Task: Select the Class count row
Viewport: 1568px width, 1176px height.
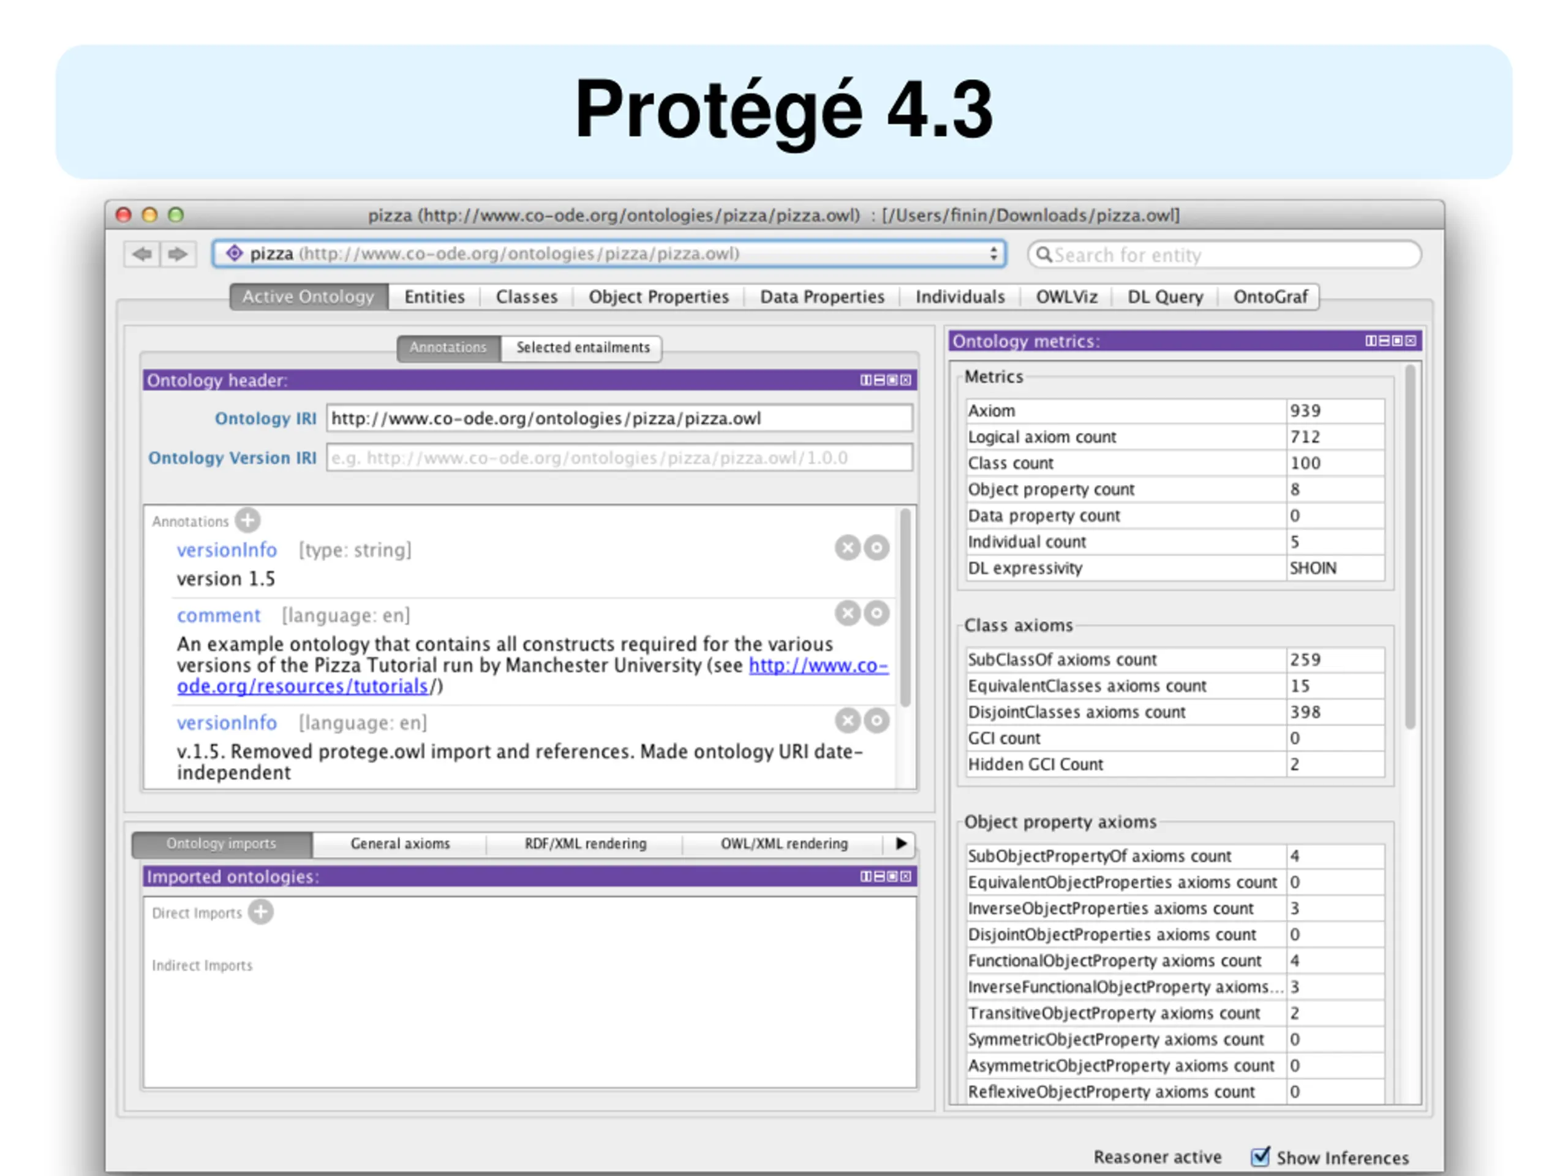Action: (x=1175, y=463)
